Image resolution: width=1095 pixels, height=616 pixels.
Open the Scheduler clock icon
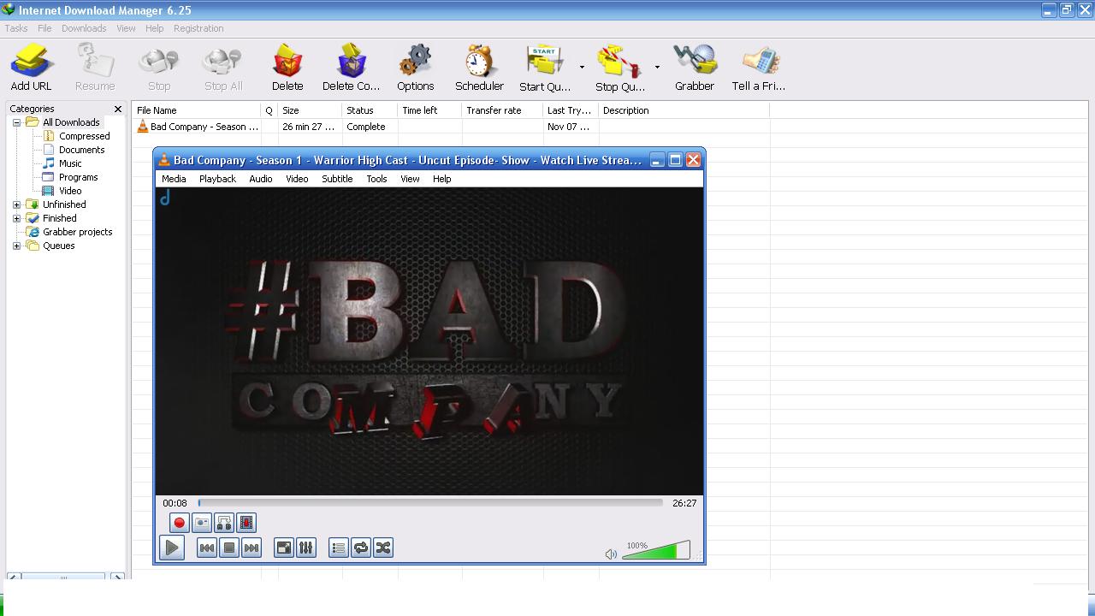point(479,62)
